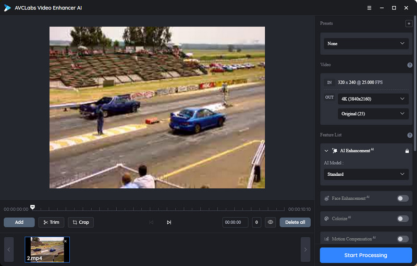Screen dimensions: 417x266
Task: Open the Trim tool
Action: [x=51, y=222]
